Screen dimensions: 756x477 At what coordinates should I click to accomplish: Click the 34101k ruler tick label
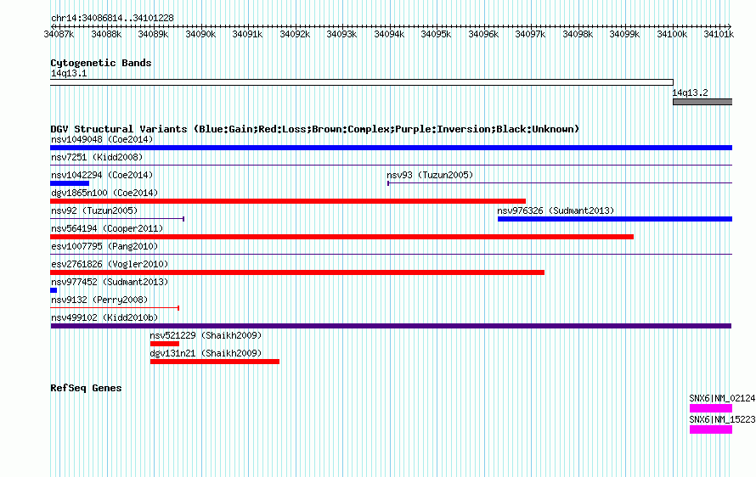click(719, 34)
